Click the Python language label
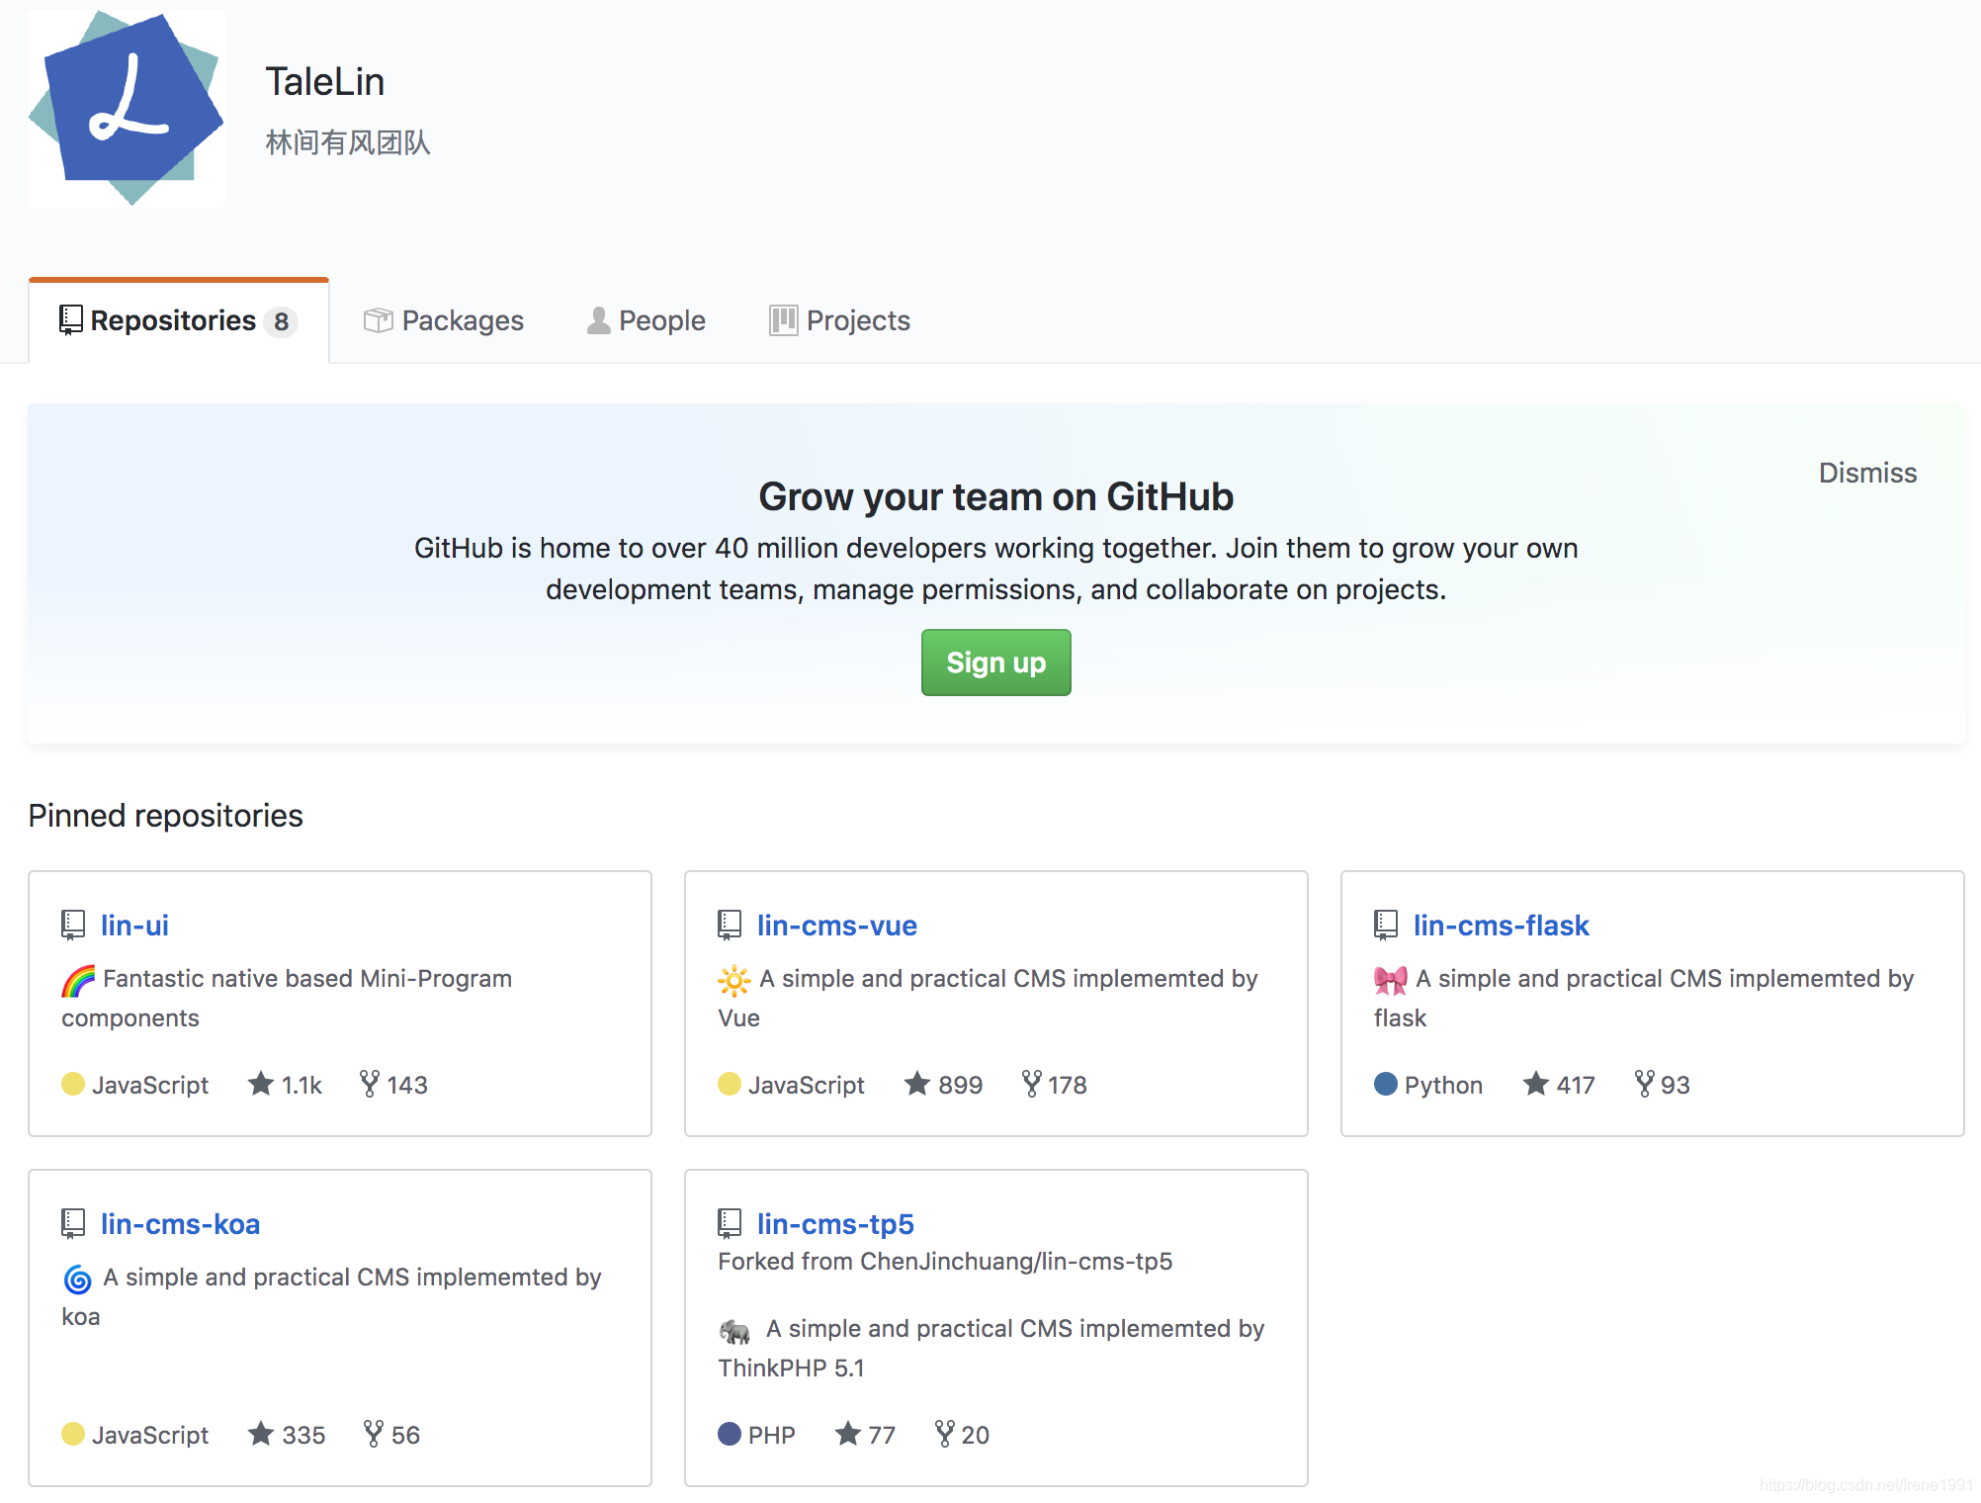1981x1503 pixels. pos(1443,1085)
